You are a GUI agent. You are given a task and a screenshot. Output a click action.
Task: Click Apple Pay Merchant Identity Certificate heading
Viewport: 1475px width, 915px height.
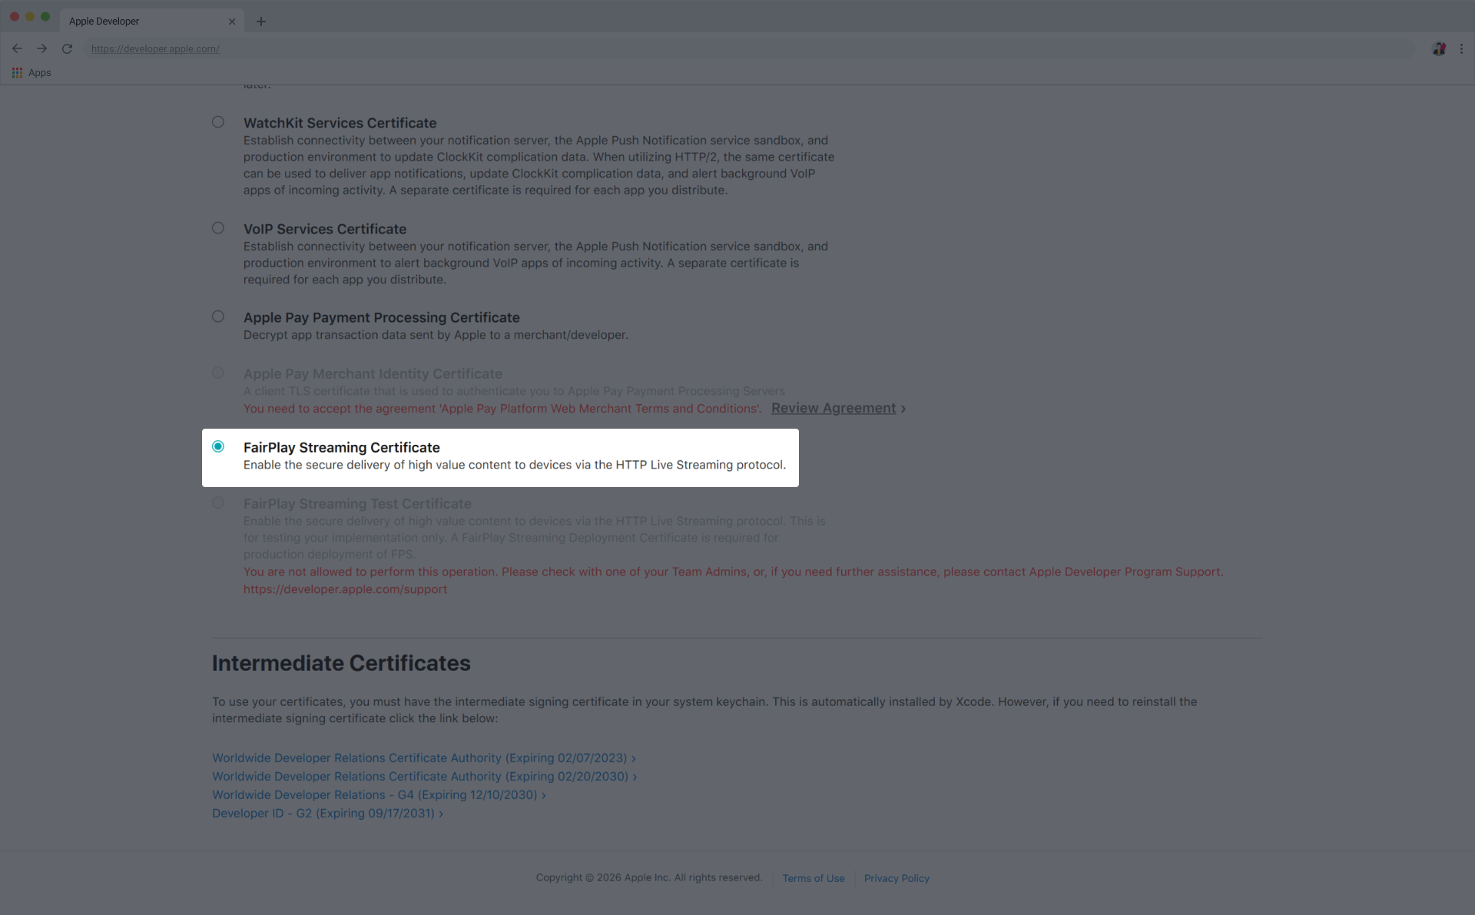pos(373,373)
